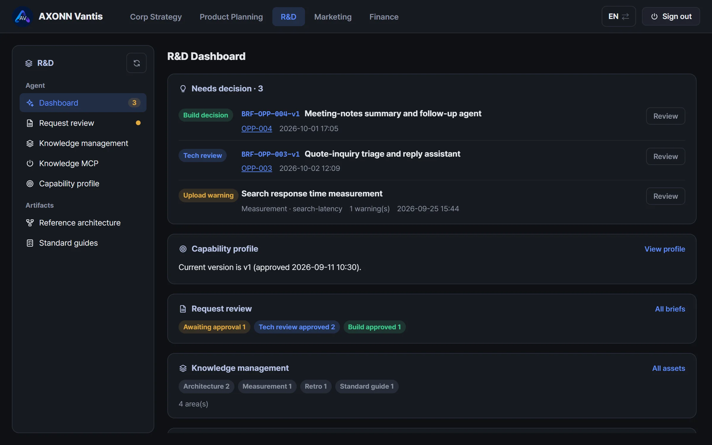Image resolution: width=712 pixels, height=445 pixels.
Task: Go to the Marketing tab
Action: point(333,17)
